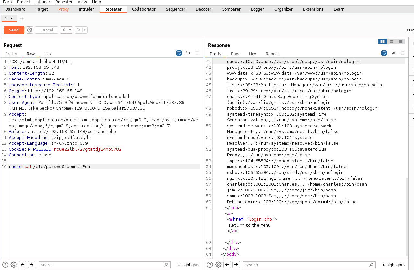Jump to previous search match in Response
The height and width of the screenshot is (270, 414).
[x=227, y=265]
